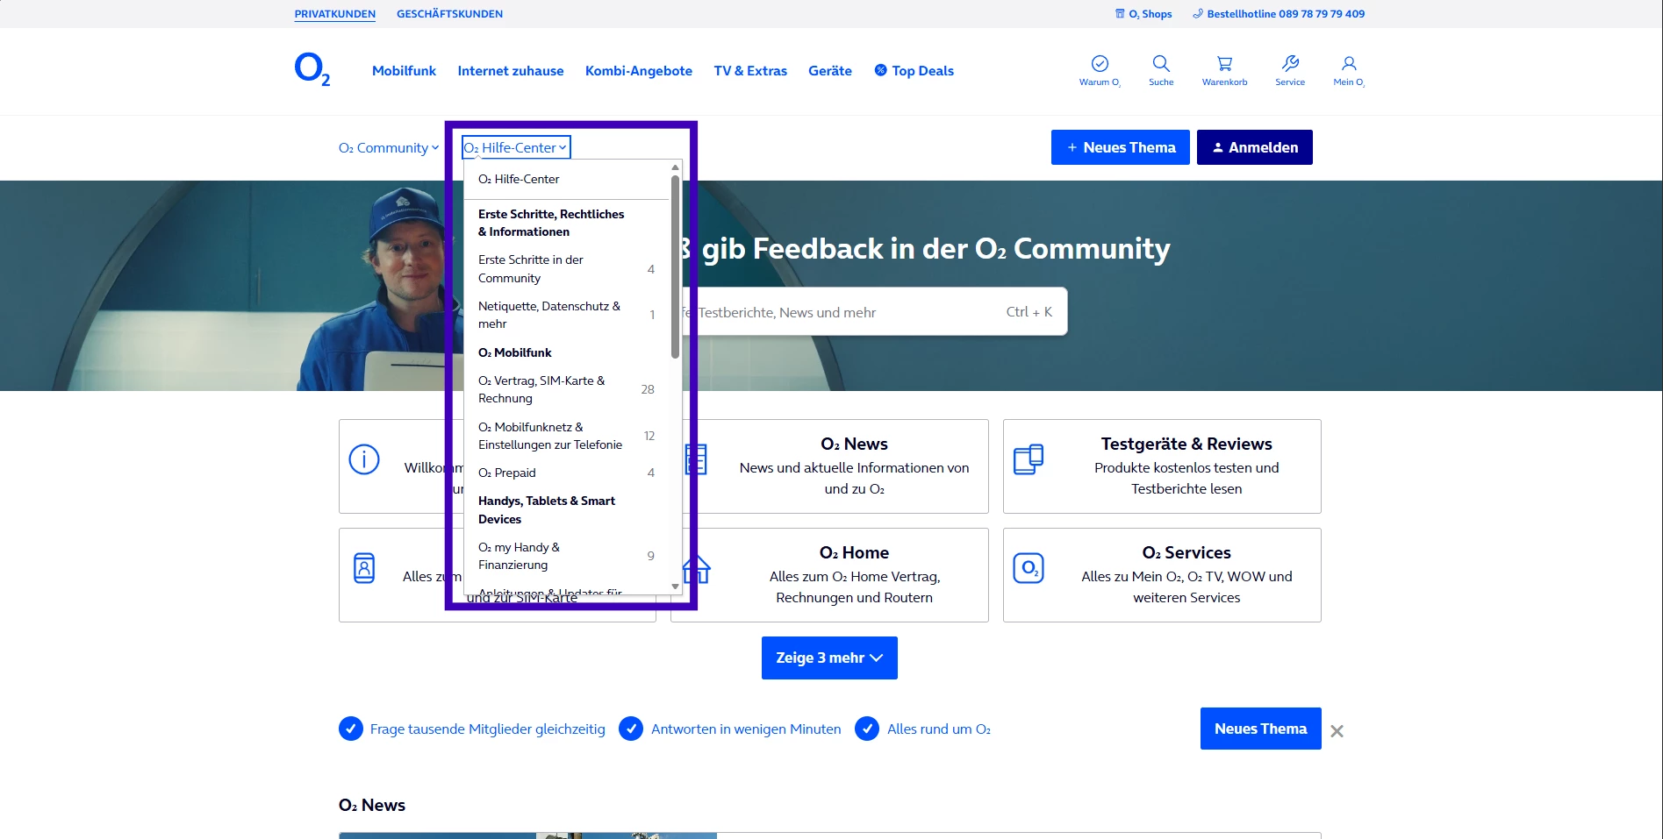Open the O2 News category card
This screenshot has width=1663, height=839.
pos(829,466)
